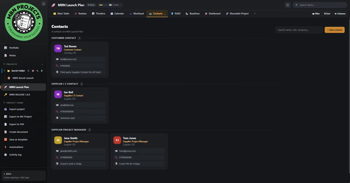Open the Contacts tab dropdown chevron
The image size is (350, 183).
pos(165,14)
